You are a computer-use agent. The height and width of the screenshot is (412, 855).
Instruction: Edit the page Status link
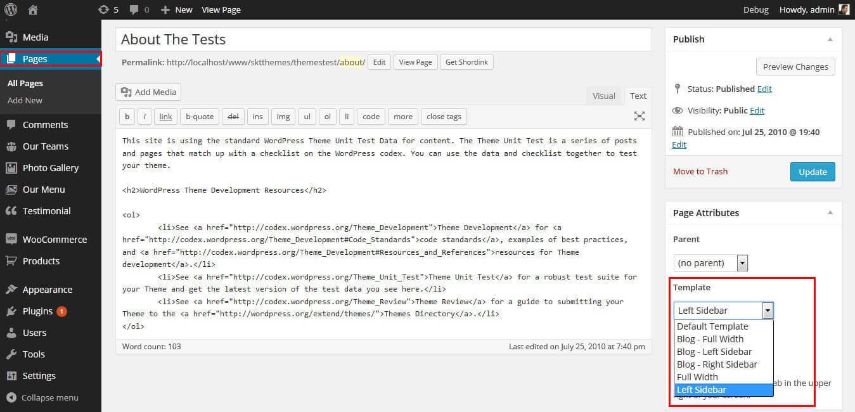tap(764, 89)
